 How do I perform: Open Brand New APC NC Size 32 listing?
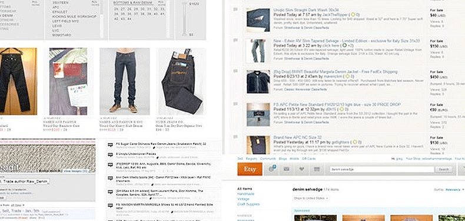click(x=297, y=137)
